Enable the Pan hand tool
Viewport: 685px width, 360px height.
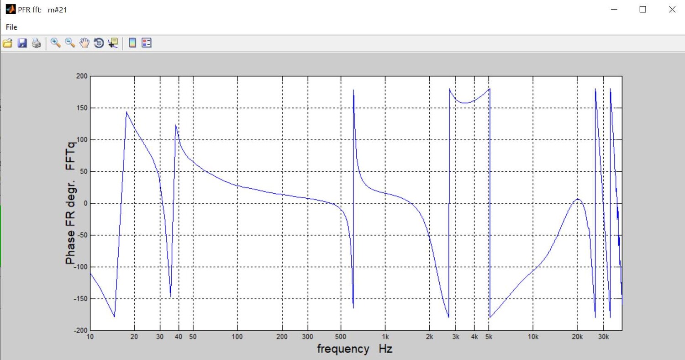tap(84, 43)
